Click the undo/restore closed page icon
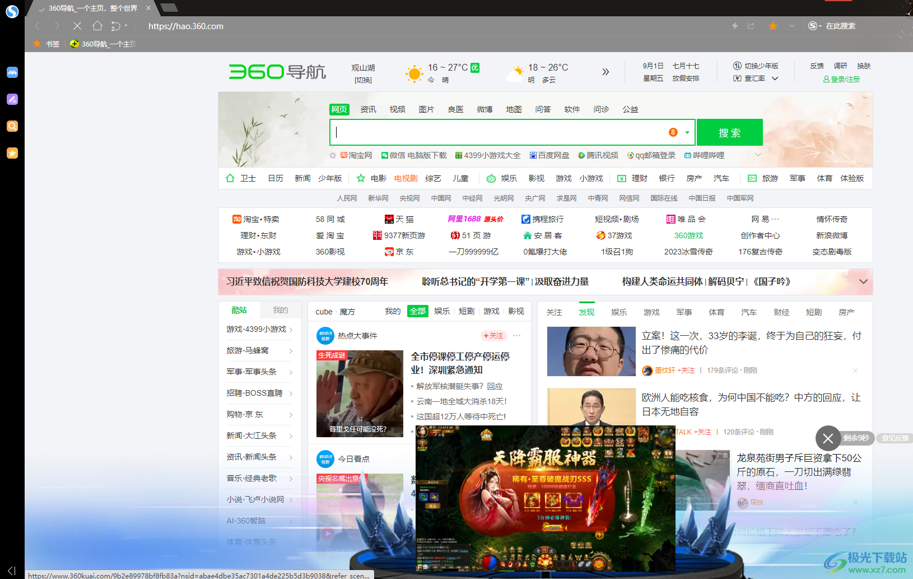The height and width of the screenshot is (579, 913). (x=115, y=26)
